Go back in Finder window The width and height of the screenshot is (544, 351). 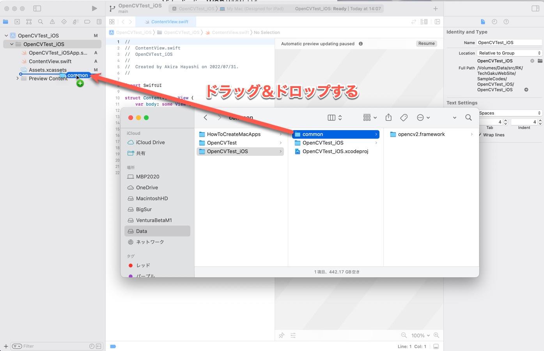click(206, 117)
